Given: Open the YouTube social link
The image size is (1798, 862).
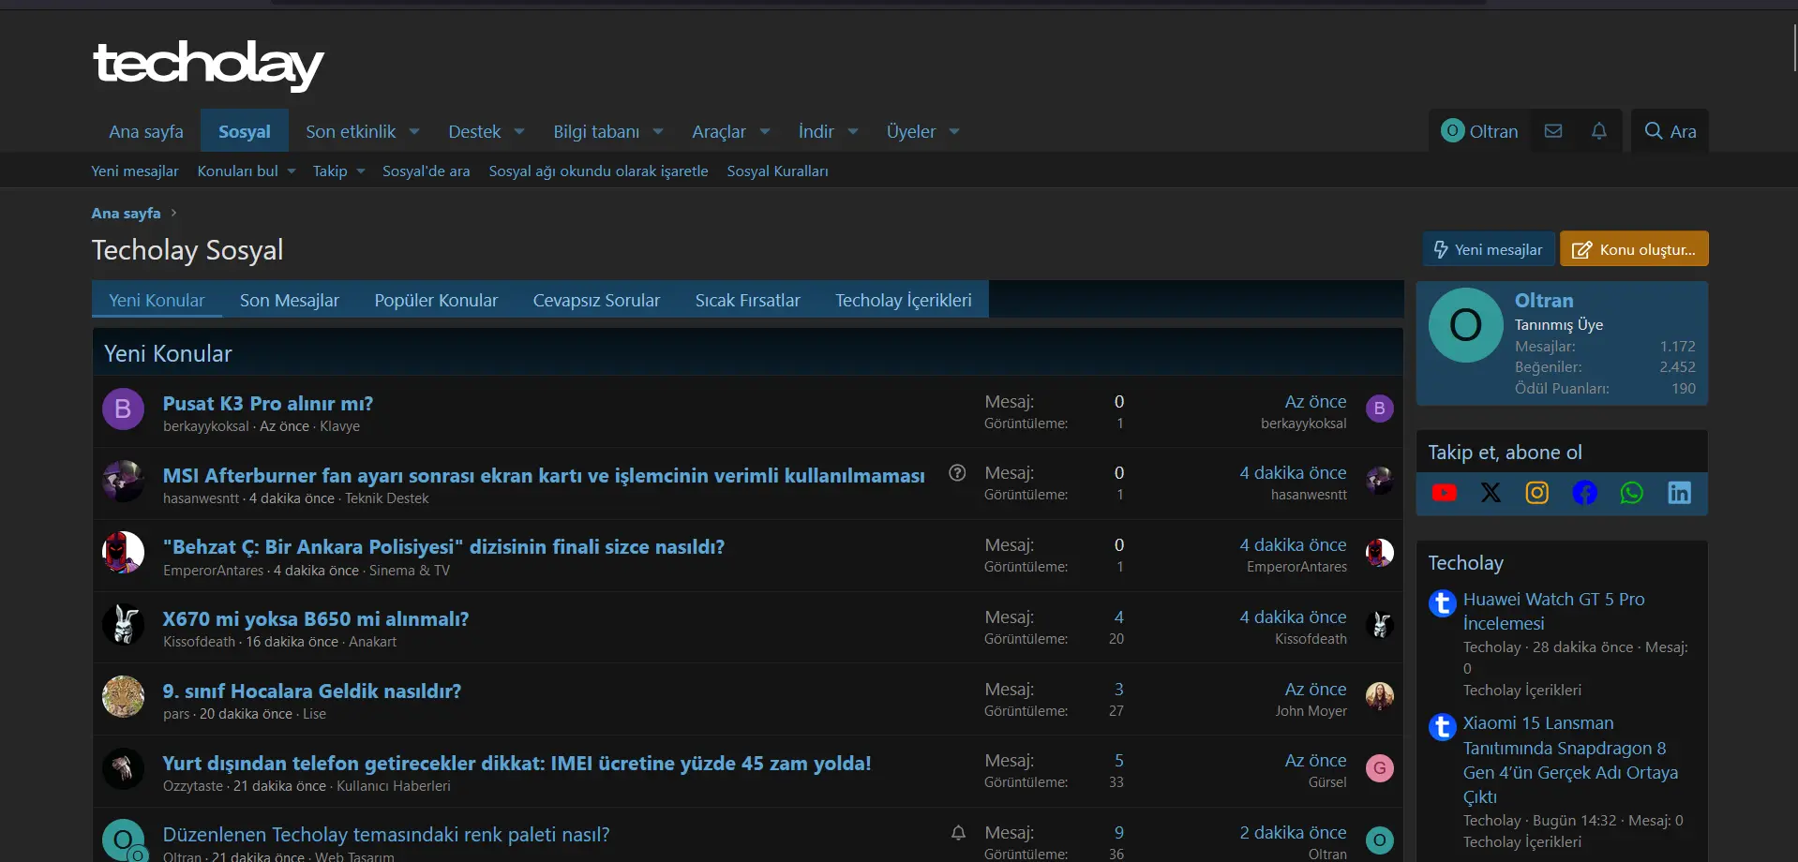Looking at the screenshot, I should coord(1444,493).
